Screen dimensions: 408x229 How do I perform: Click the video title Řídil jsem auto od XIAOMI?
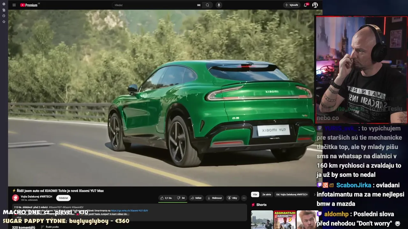pos(58,191)
